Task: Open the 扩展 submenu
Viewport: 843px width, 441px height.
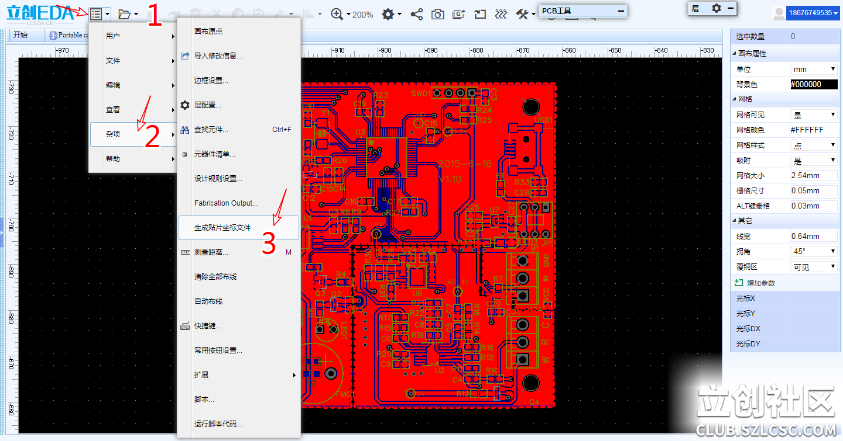Action: [x=239, y=375]
